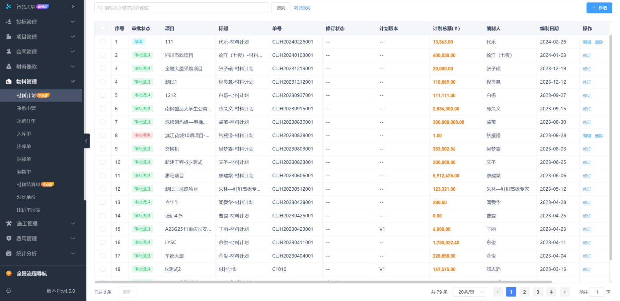This screenshot has height=301, width=620.
Task: Check the checkbox for row 1
Action: coord(103,42)
